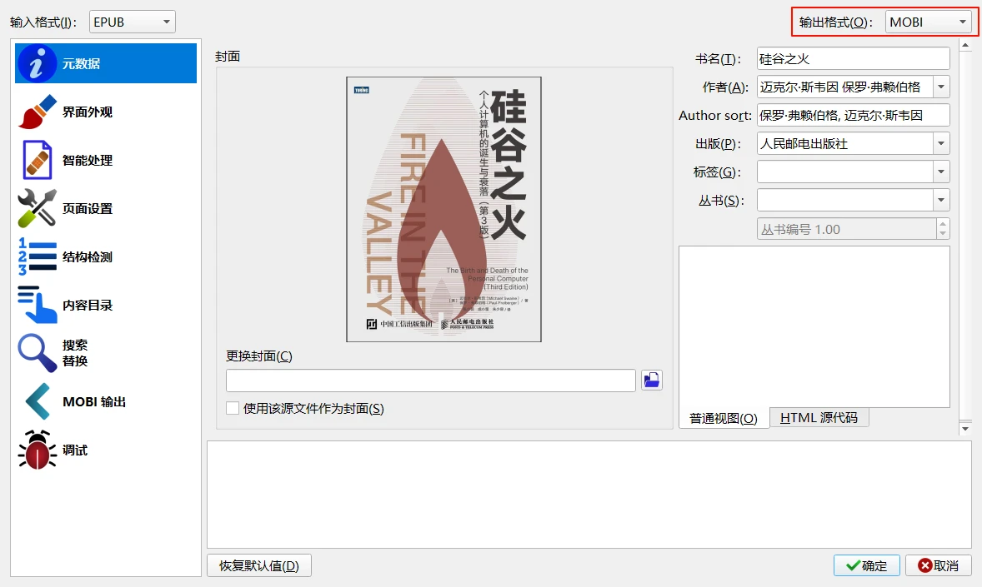
Task: Open 结构检测 numbered list icon
Action: pyautogui.click(x=37, y=256)
